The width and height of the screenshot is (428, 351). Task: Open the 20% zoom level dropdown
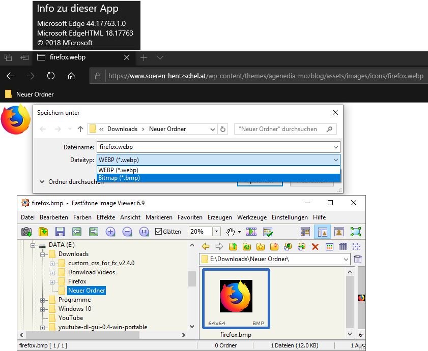coord(216,232)
